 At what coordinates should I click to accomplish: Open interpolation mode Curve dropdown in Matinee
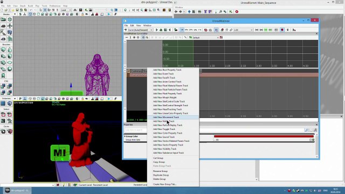point(141,30)
